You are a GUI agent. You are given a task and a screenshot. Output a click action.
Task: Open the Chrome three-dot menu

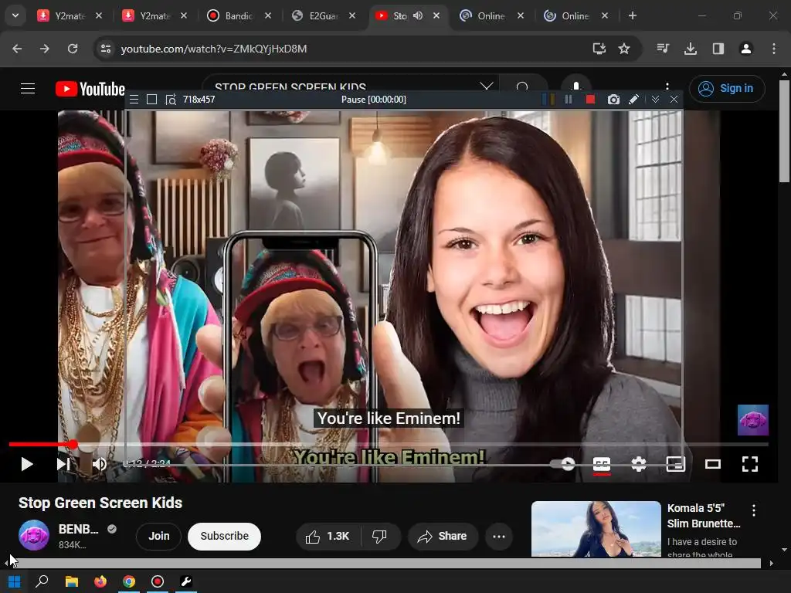[774, 49]
